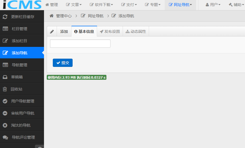Open 导航管理 in sidebar

(x=22, y=65)
